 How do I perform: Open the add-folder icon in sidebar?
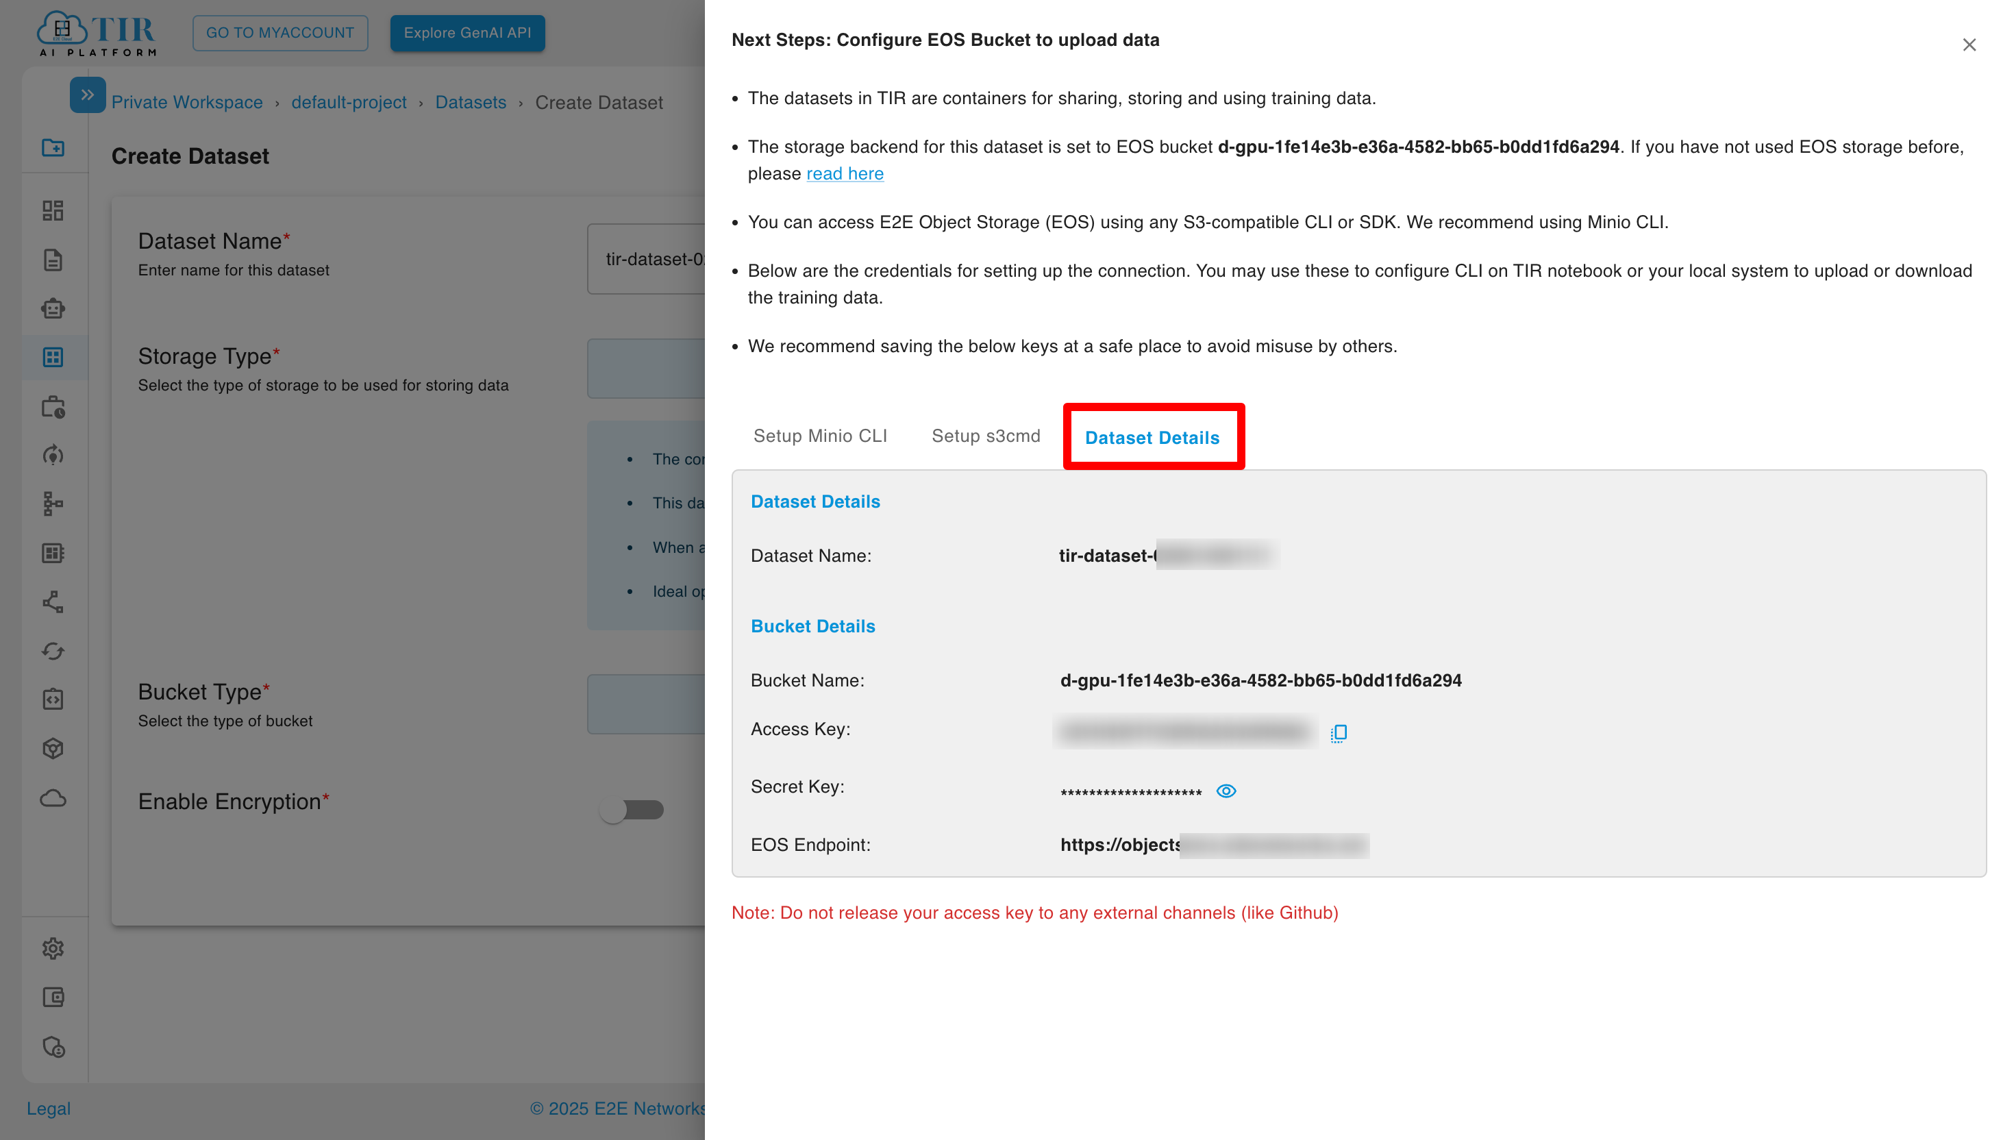[x=53, y=147]
